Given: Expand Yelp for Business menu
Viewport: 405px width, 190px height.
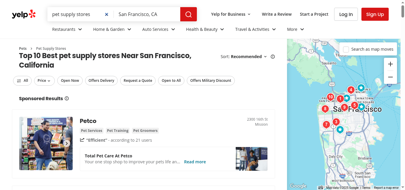Looking at the screenshot, I should point(231,14).
